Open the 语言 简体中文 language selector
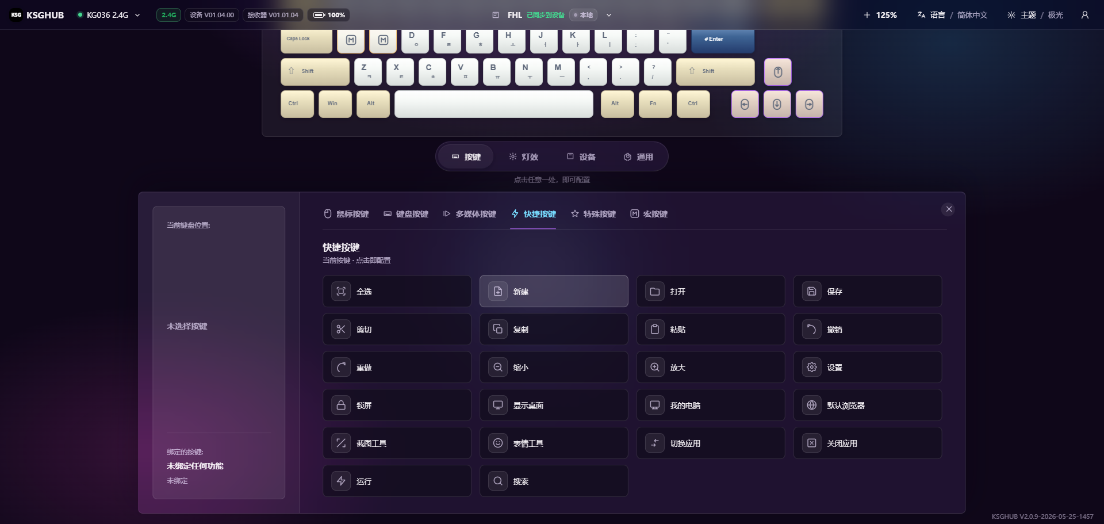This screenshot has height=524, width=1104. point(952,15)
